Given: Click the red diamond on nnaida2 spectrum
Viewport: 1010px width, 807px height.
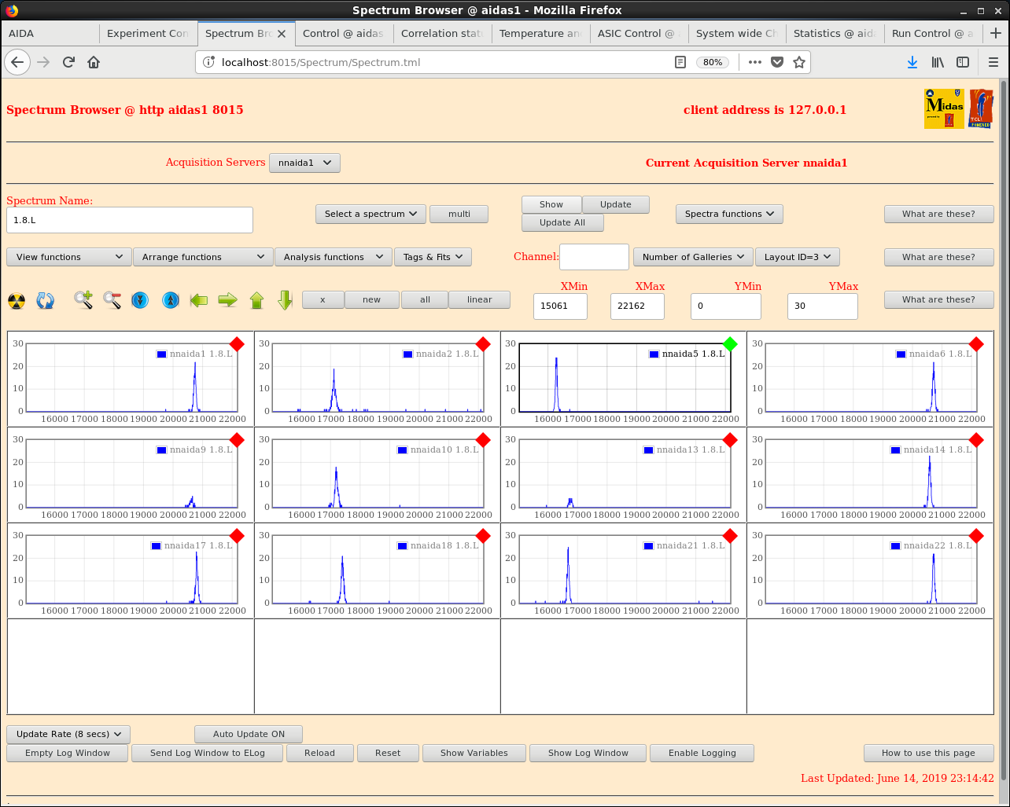Looking at the screenshot, I should tap(483, 344).
